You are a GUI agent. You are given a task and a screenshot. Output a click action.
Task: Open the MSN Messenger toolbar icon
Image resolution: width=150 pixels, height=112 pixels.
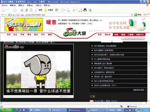[x=90, y=10]
